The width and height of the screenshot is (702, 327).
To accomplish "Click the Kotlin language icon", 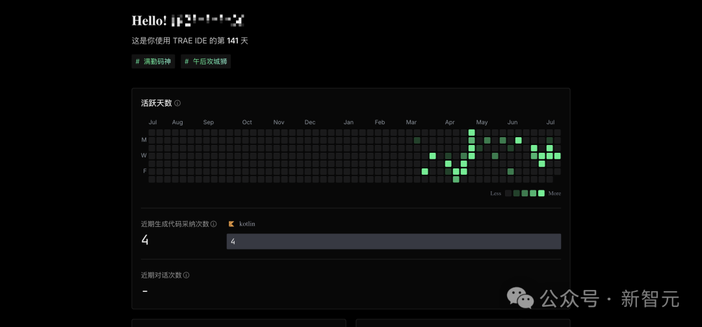I will pyautogui.click(x=231, y=224).
